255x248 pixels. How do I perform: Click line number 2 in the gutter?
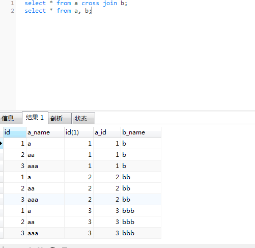[12, 11]
